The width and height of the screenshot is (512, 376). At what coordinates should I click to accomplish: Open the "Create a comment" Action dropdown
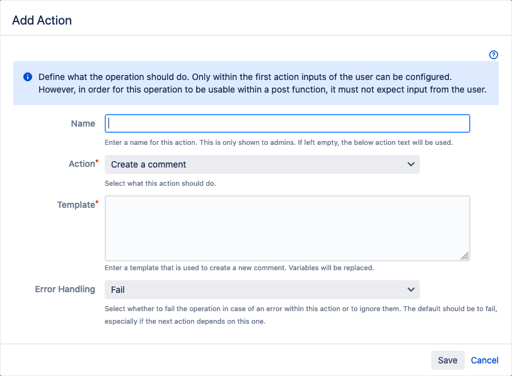click(262, 164)
